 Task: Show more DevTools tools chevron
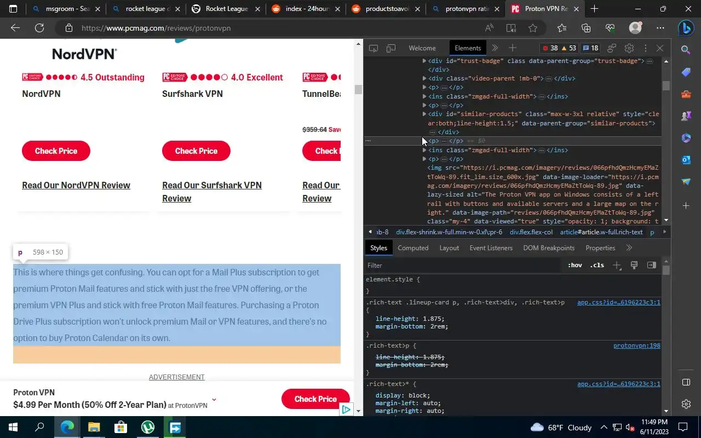tap(495, 48)
